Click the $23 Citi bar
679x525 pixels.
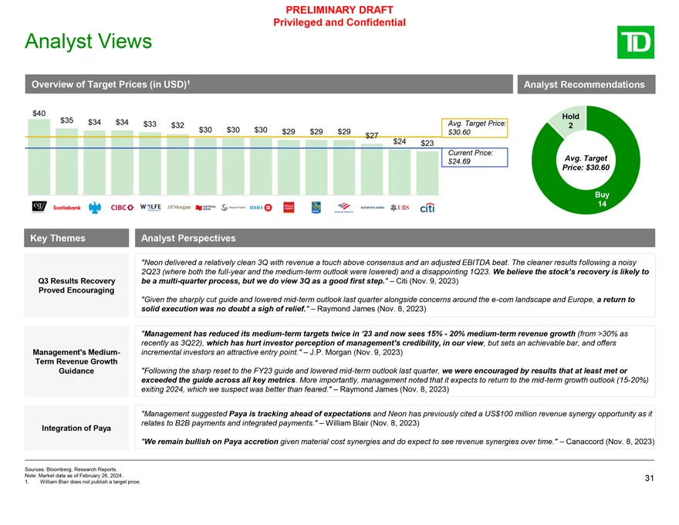[x=427, y=173]
